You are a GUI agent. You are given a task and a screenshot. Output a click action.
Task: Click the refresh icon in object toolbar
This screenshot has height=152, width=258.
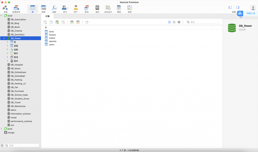(x=87, y=22)
